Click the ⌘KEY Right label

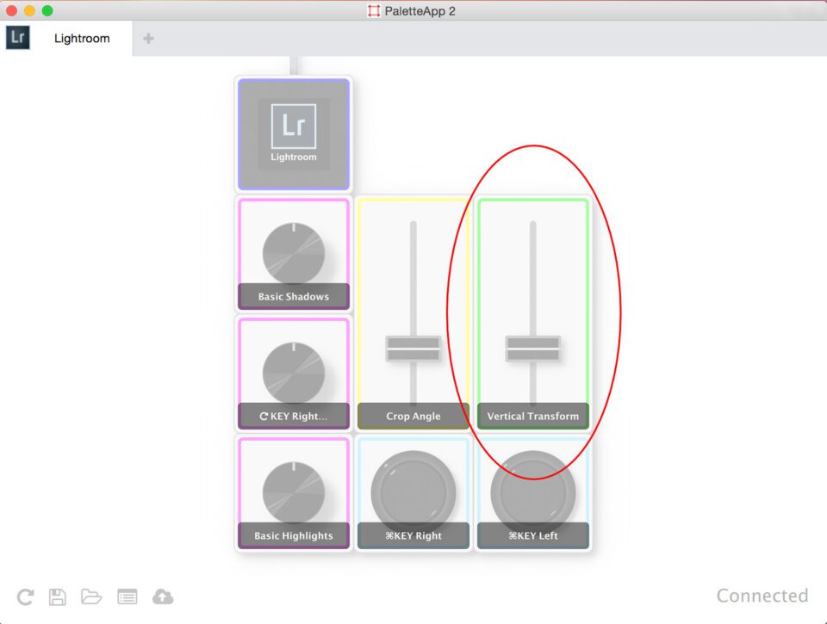tap(413, 535)
